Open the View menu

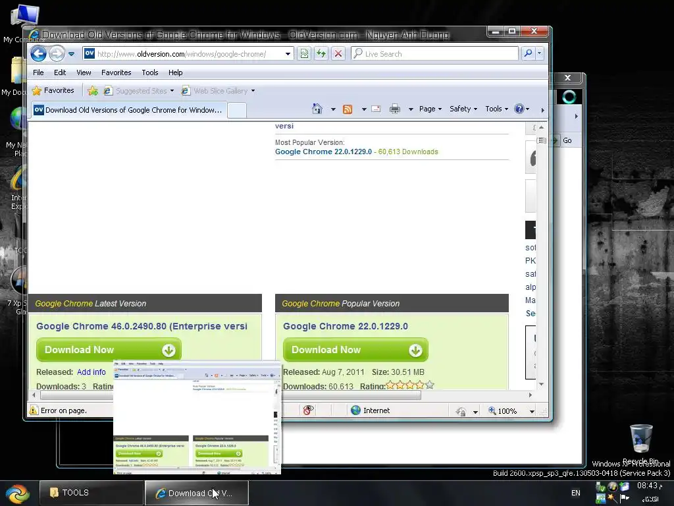click(84, 72)
